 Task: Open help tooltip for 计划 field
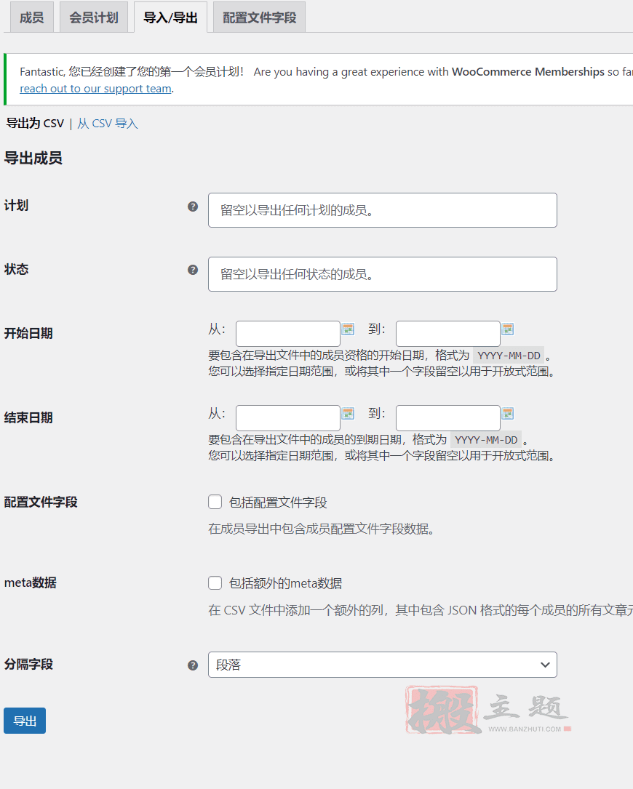click(x=193, y=207)
